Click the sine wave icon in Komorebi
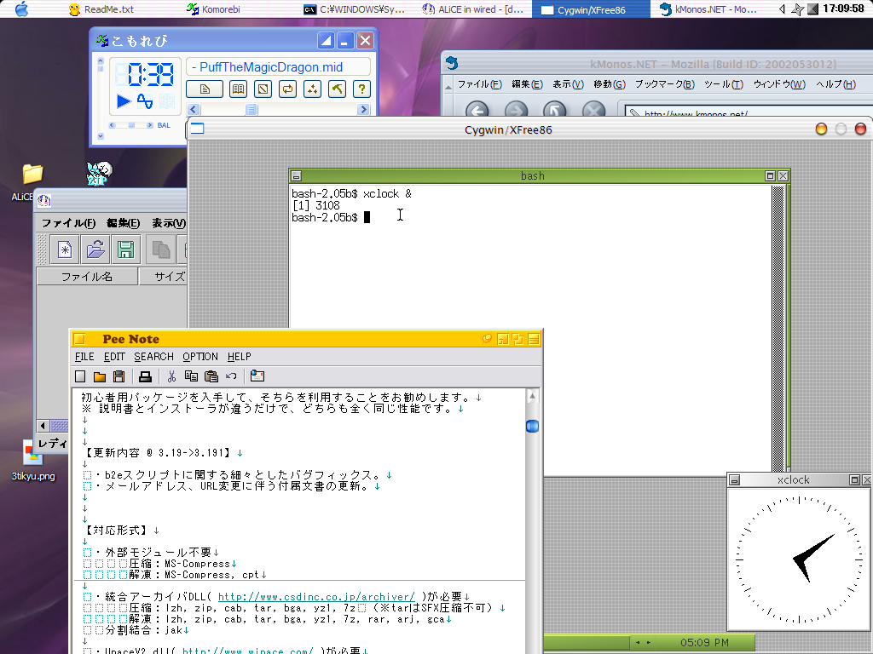 point(145,101)
